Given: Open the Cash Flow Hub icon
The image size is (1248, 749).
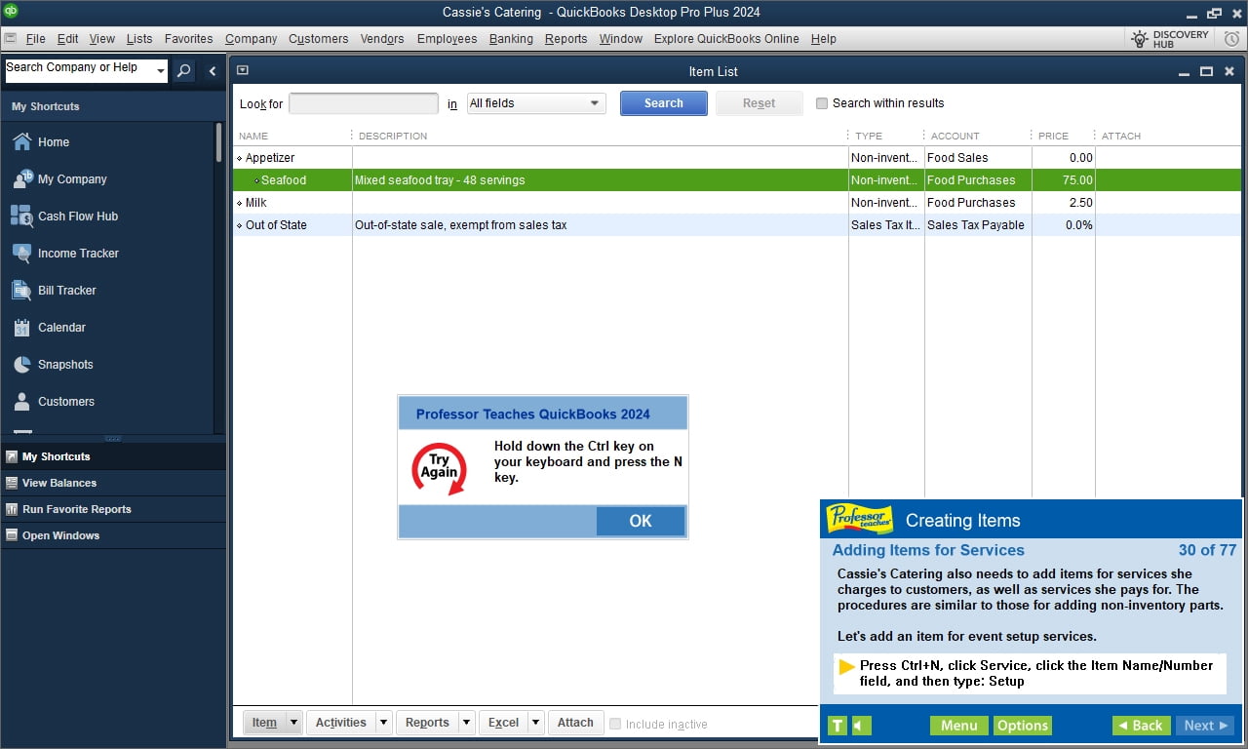Looking at the screenshot, I should (22, 217).
